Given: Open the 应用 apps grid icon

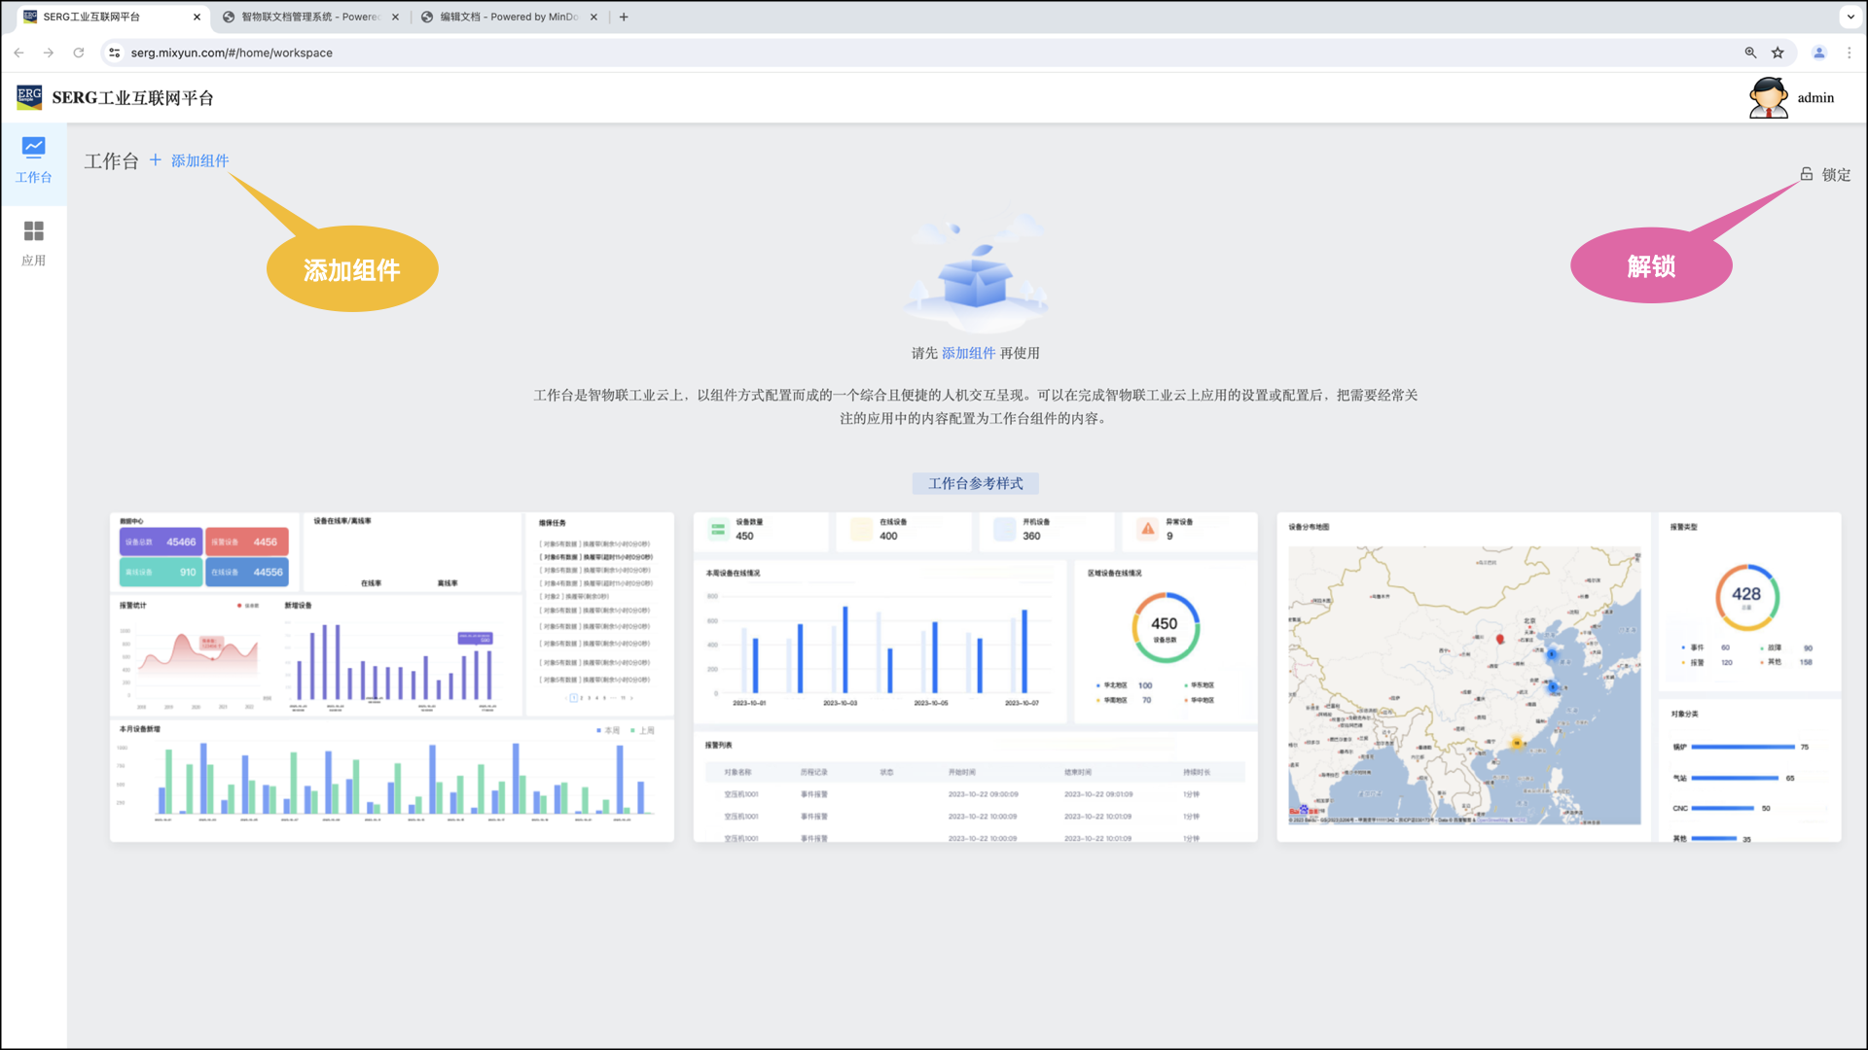Looking at the screenshot, I should click(x=33, y=231).
